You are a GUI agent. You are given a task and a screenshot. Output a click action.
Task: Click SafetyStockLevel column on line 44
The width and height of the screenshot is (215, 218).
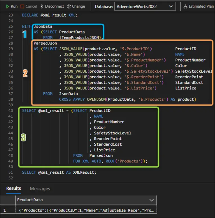[113, 133]
